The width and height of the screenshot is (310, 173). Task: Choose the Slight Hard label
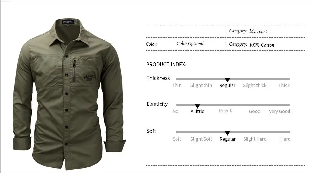pos(255,139)
